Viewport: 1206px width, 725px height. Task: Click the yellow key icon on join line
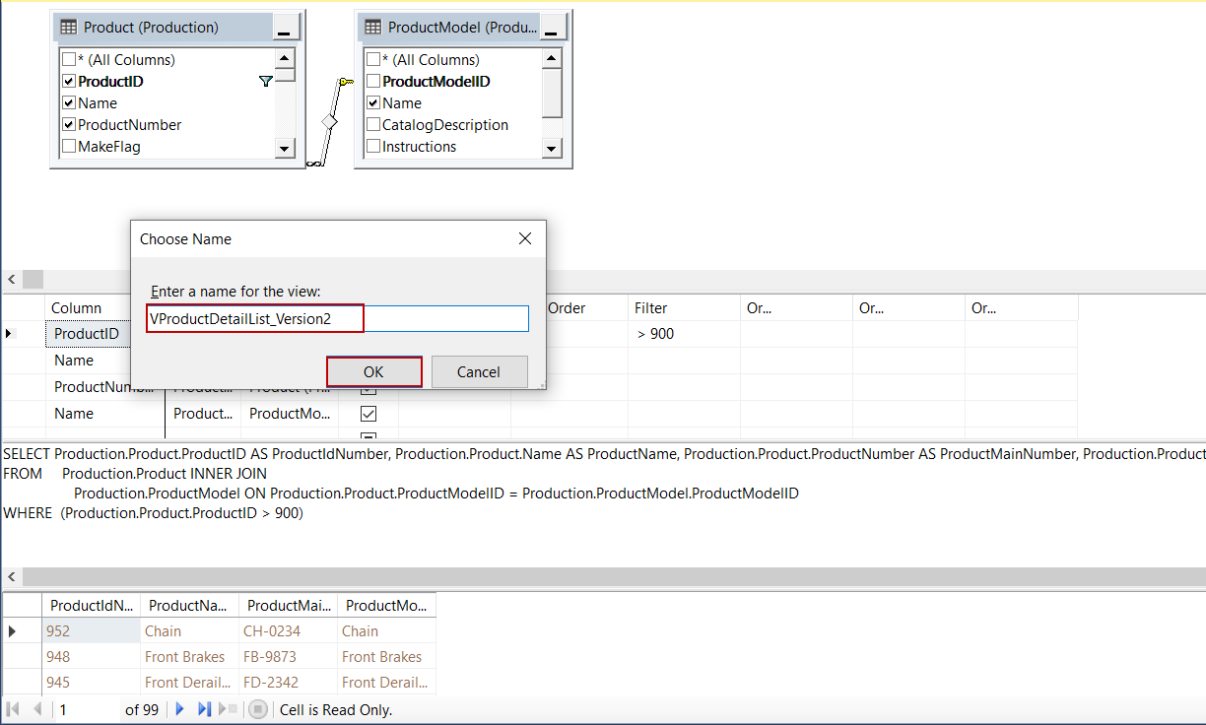click(345, 83)
